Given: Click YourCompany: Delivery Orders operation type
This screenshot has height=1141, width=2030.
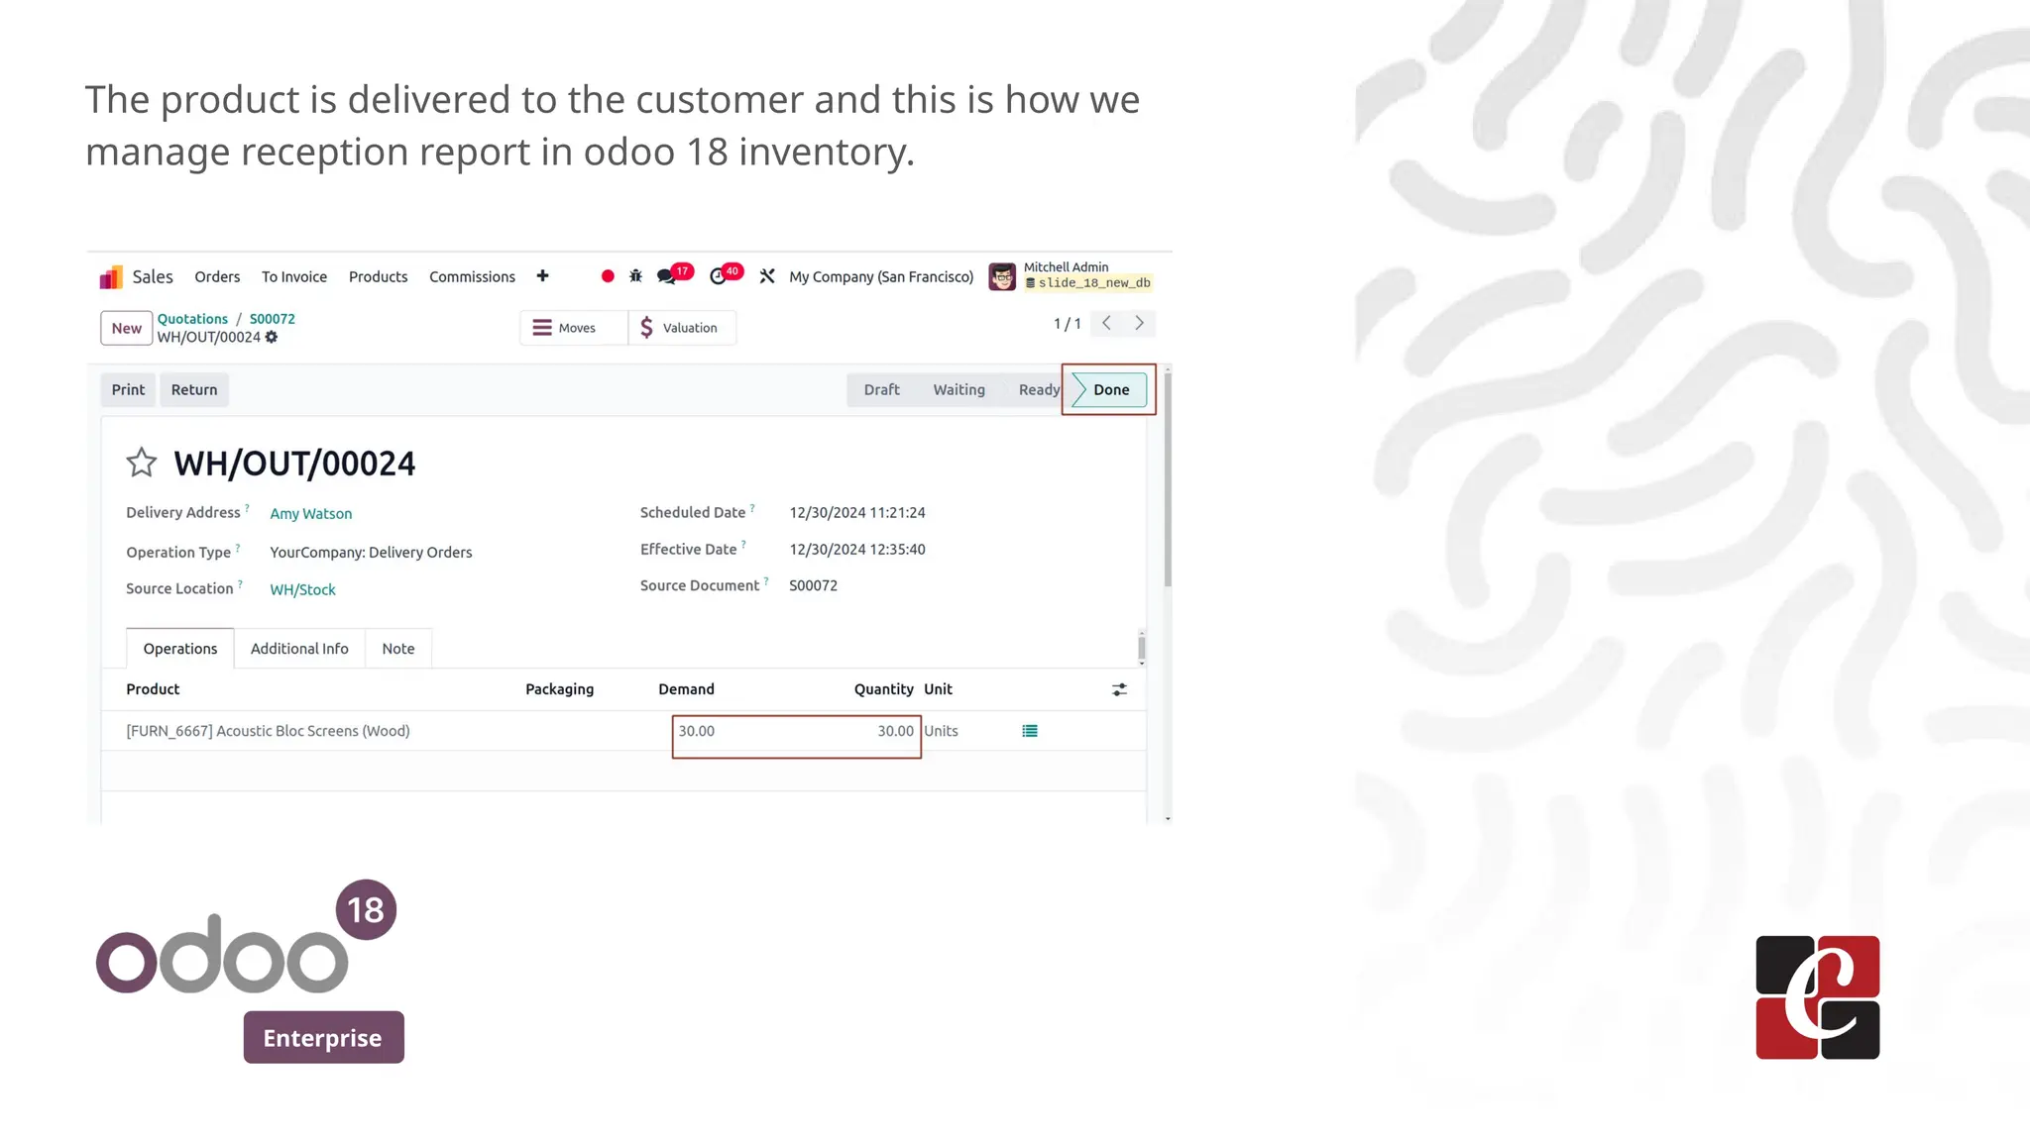Looking at the screenshot, I should (371, 553).
